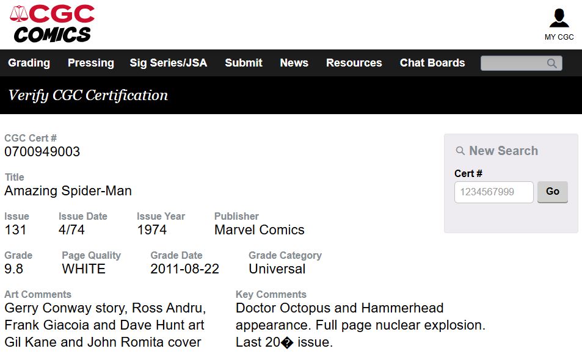
Task: Click the Go button
Action: click(x=553, y=192)
